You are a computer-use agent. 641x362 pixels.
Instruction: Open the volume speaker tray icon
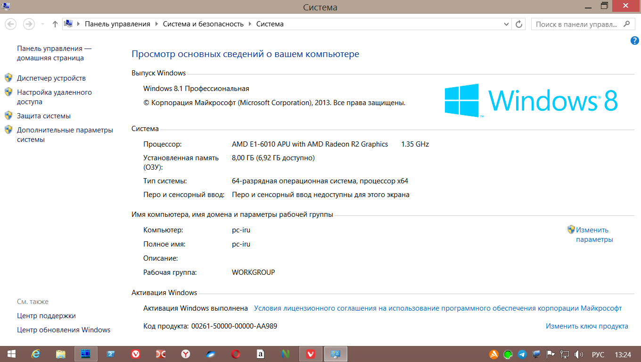(579, 354)
